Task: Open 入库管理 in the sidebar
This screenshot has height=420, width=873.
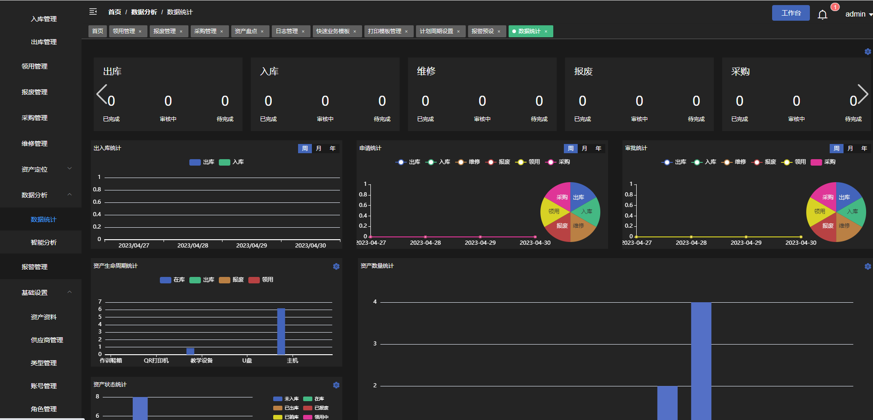Action: [44, 19]
